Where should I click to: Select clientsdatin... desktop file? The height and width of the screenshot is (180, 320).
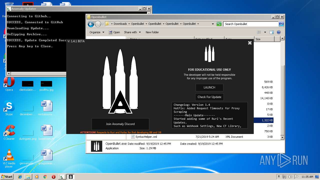pos(27,86)
